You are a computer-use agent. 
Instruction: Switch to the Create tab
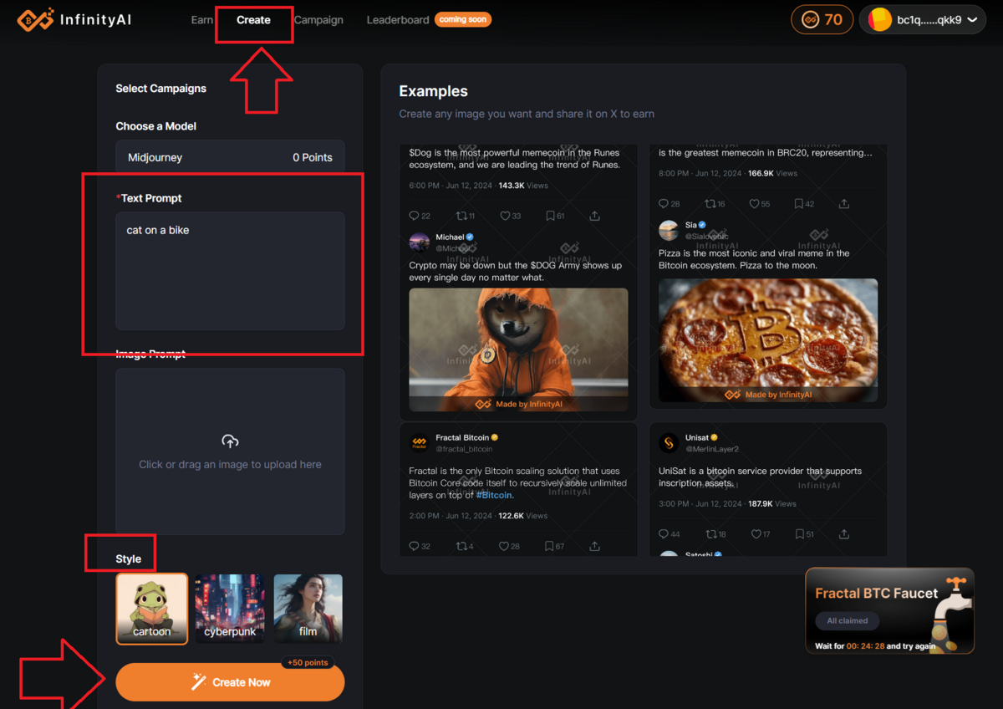[253, 19]
